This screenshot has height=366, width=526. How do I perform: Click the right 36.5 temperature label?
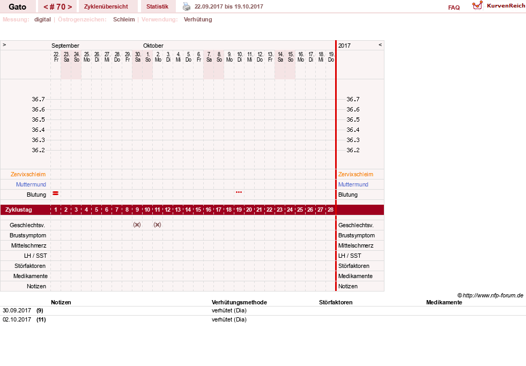pos(353,119)
